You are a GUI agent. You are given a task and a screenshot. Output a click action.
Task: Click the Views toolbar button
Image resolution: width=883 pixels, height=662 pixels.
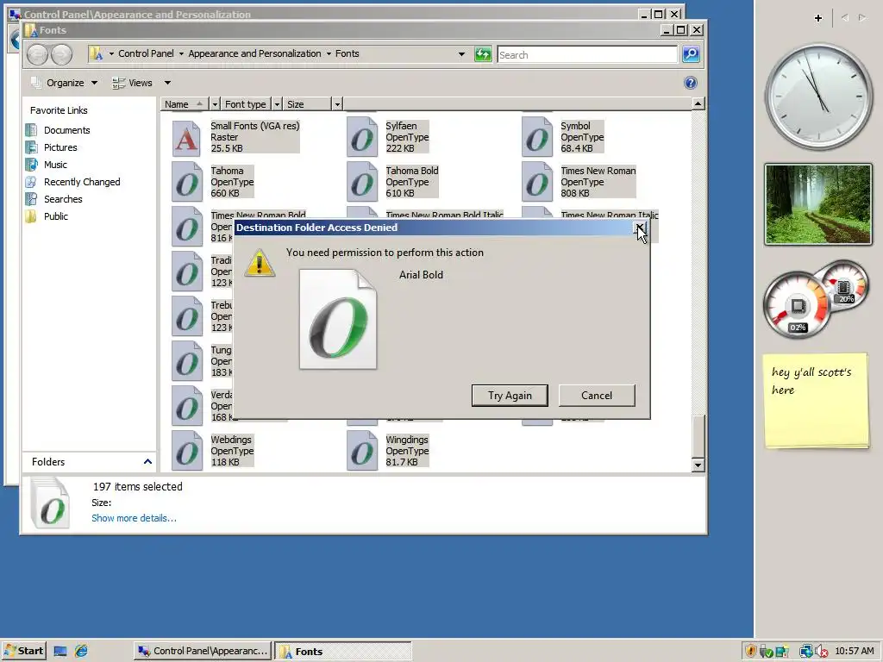(x=133, y=83)
